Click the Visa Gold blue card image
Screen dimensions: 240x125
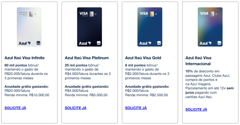150,27
